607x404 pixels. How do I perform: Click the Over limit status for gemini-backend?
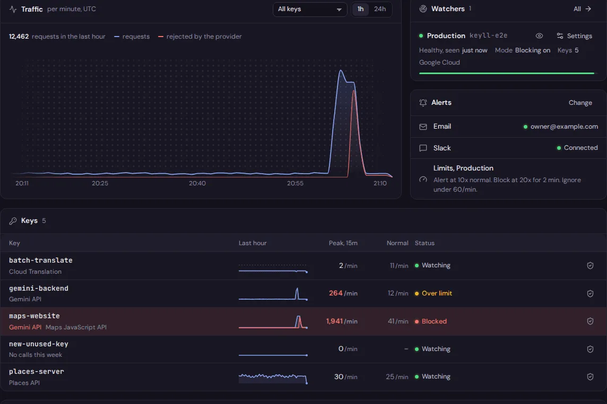[x=433, y=293]
